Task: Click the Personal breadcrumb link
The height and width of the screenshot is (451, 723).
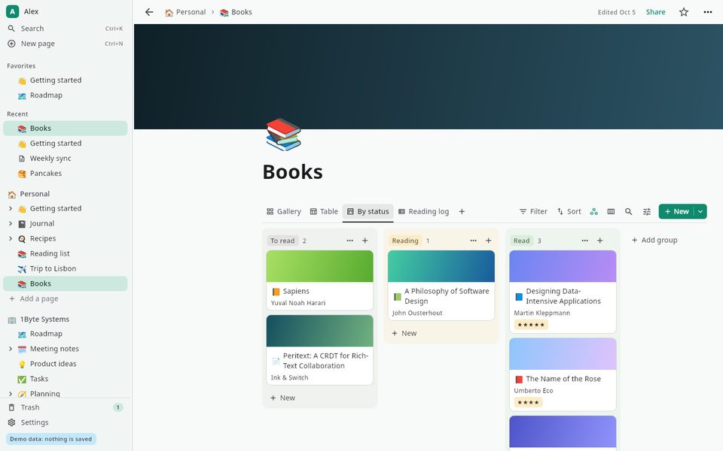Action: [x=185, y=12]
